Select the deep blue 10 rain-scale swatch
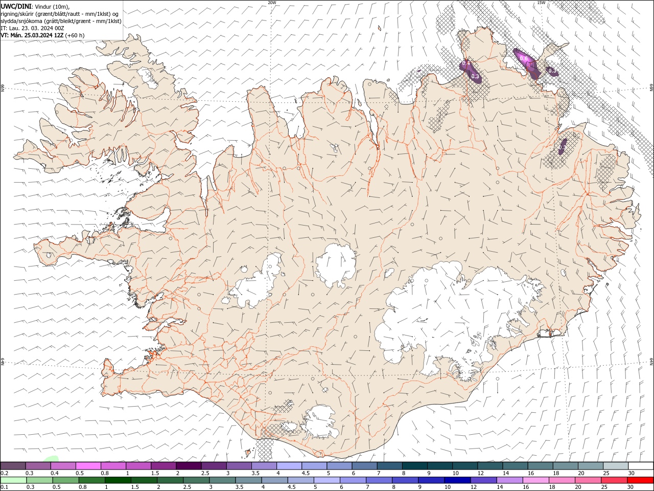 pyautogui.click(x=457, y=480)
